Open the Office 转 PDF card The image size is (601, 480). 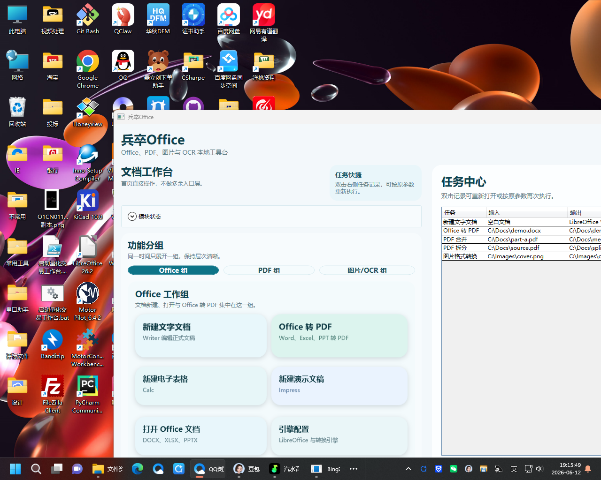339,336
